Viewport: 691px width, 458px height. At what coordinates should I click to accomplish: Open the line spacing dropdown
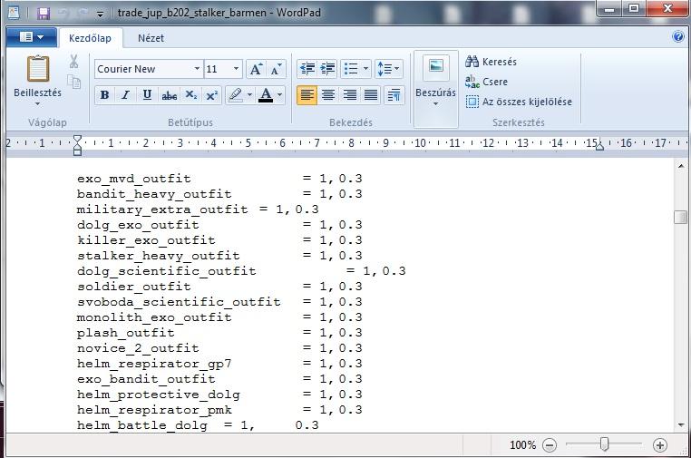coord(388,69)
